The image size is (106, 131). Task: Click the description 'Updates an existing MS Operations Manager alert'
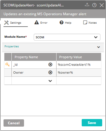pyautogui.click(x=45, y=14)
